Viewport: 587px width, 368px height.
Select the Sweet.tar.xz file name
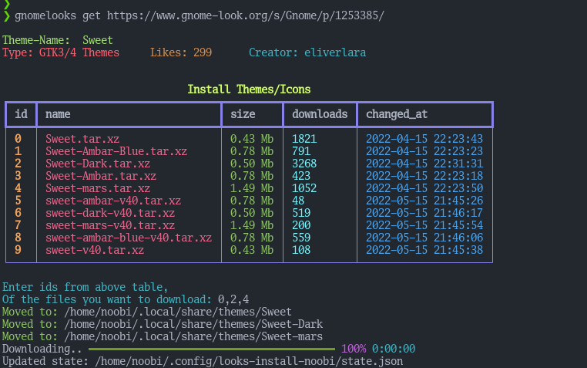coord(82,139)
